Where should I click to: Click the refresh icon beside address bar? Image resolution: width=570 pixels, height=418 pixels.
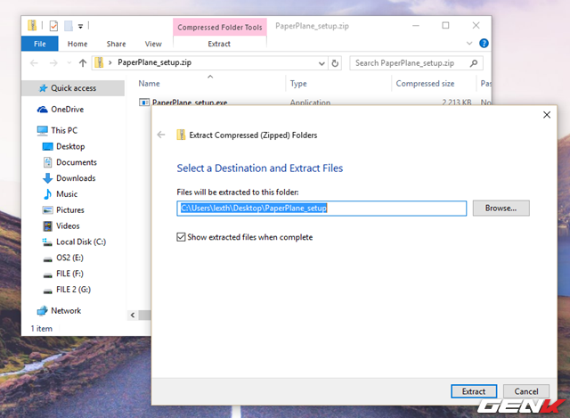[336, 63]
